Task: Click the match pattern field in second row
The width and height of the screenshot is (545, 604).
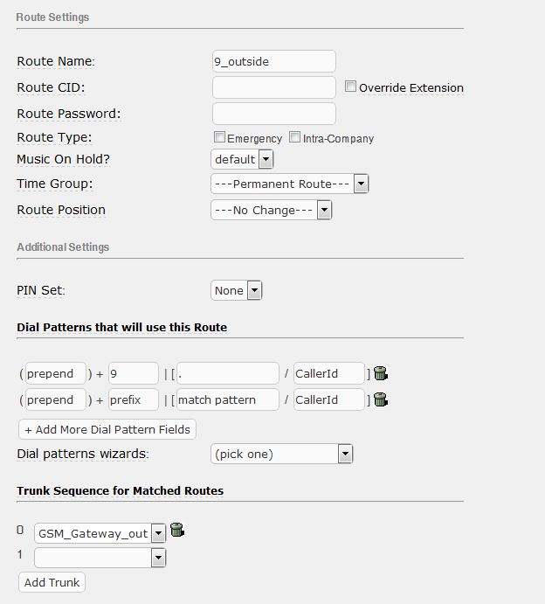Action: [x=227, y=399]
